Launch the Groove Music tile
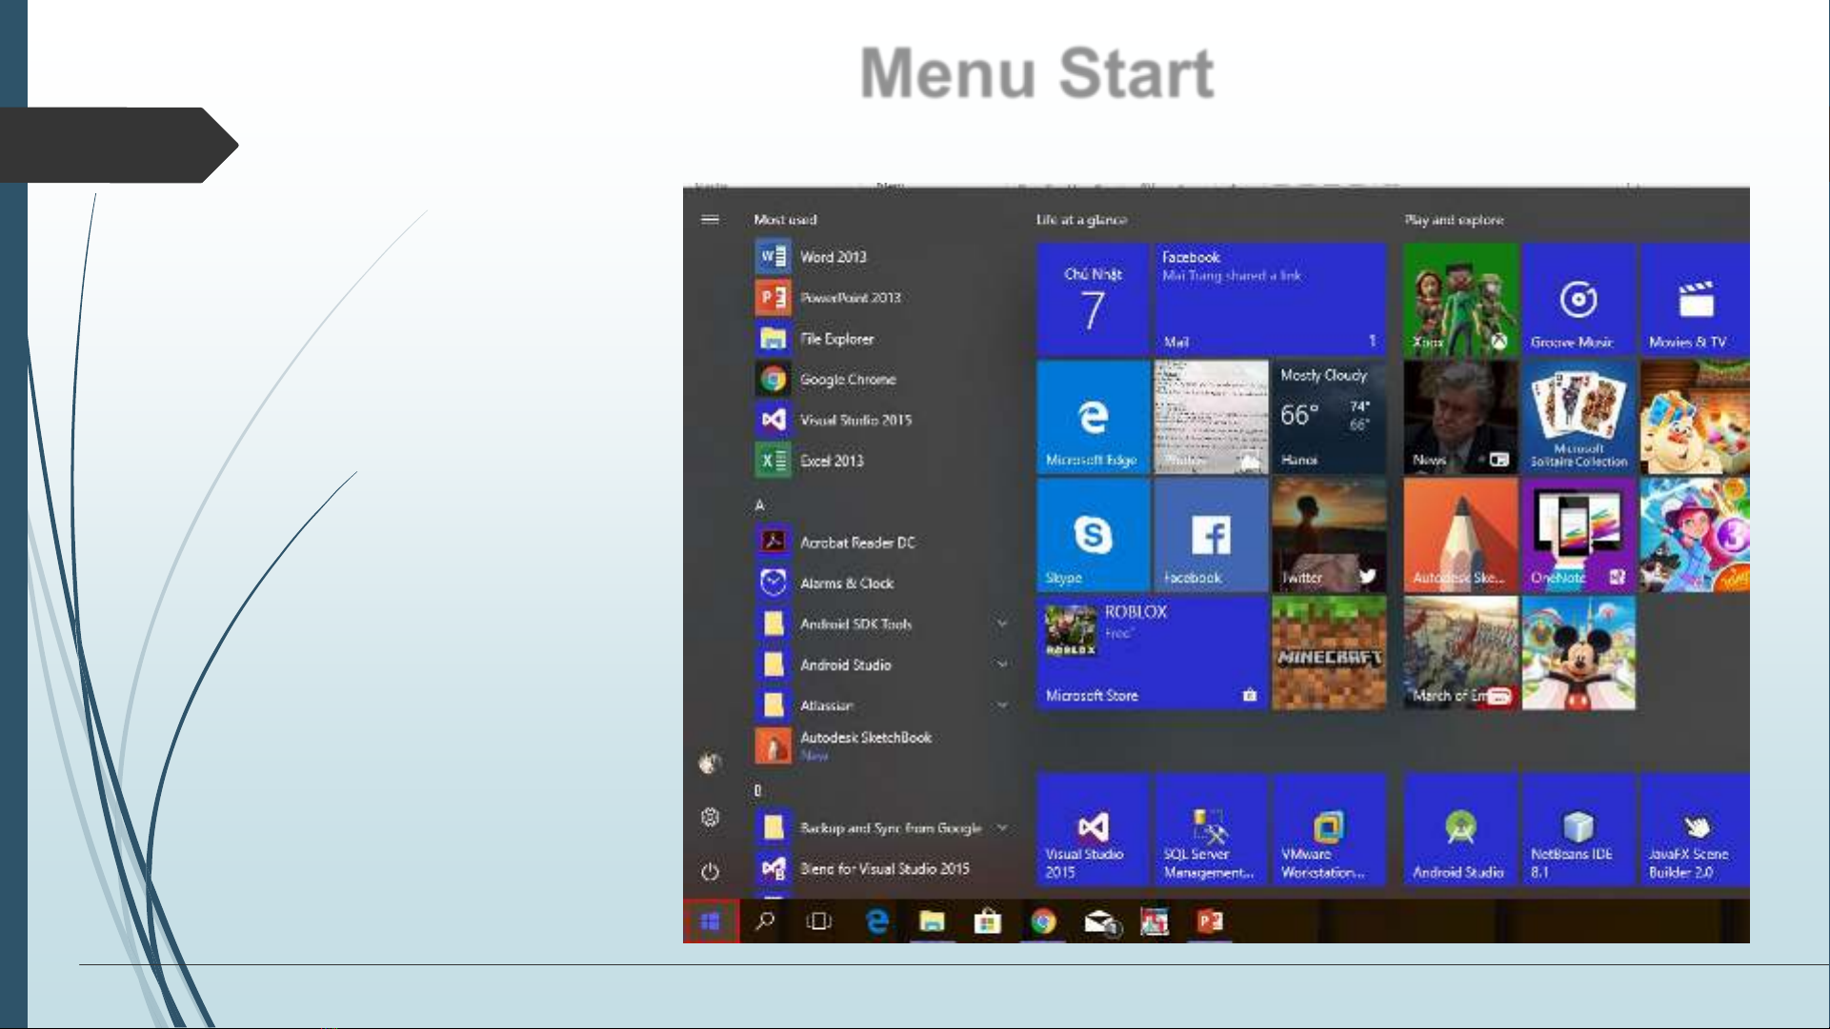Viewport: 1830px width, 1029px height. tap(1578, 301)
